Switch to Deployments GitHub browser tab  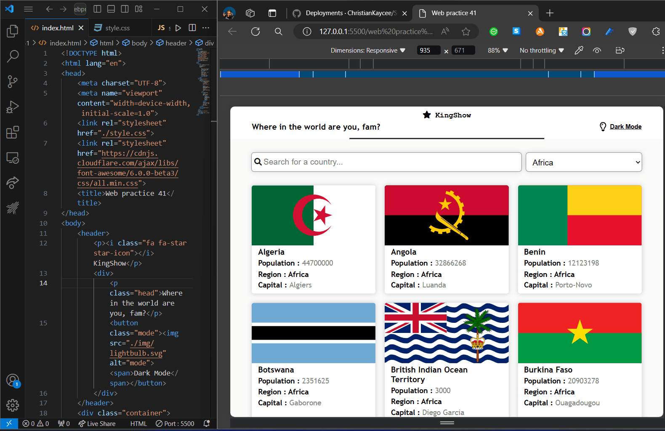point(351,13)
